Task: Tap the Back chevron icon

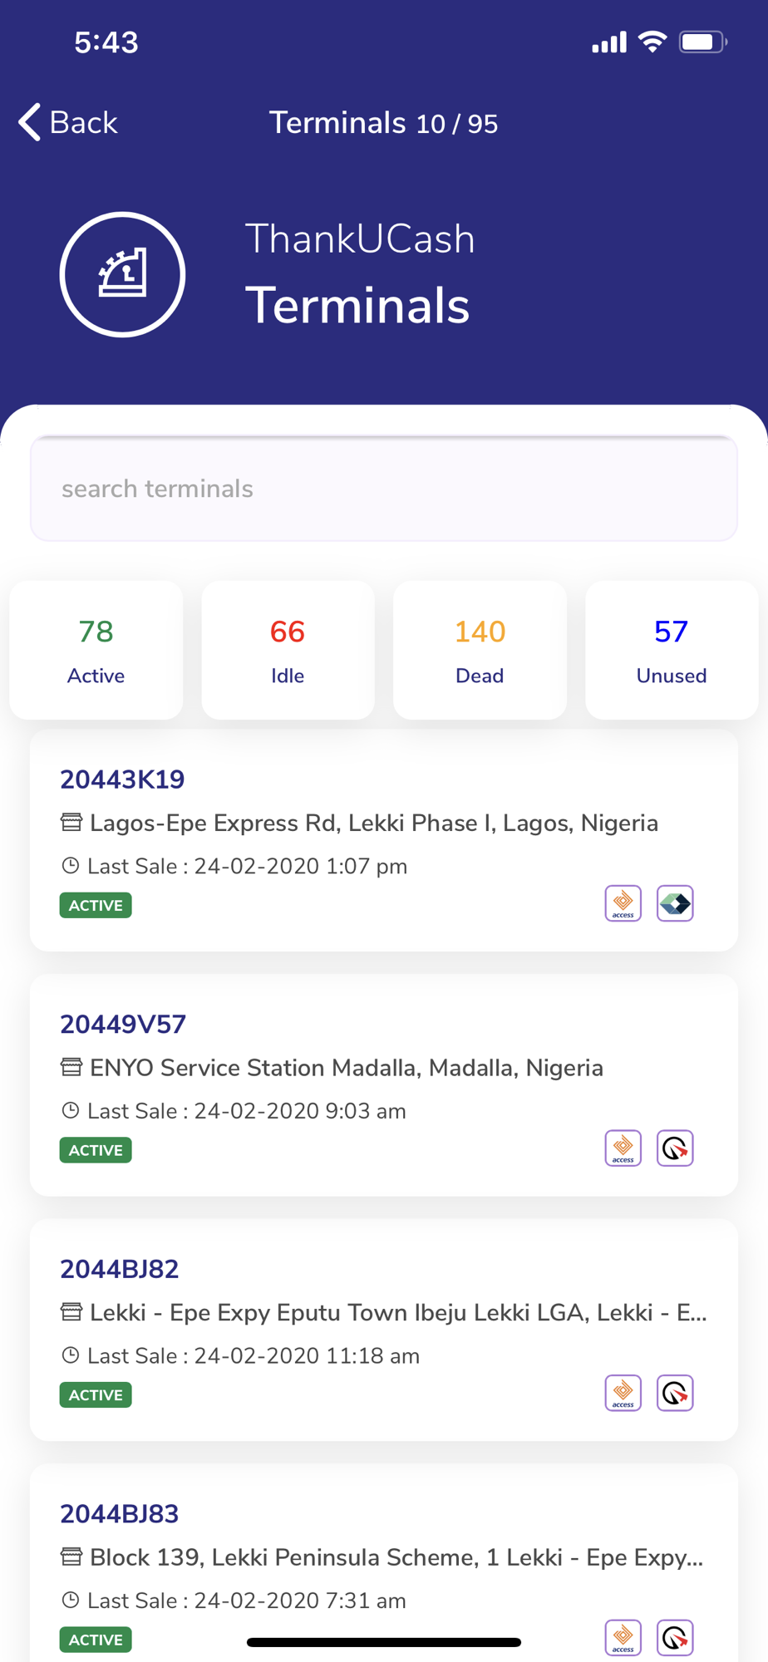Action: 30,122
